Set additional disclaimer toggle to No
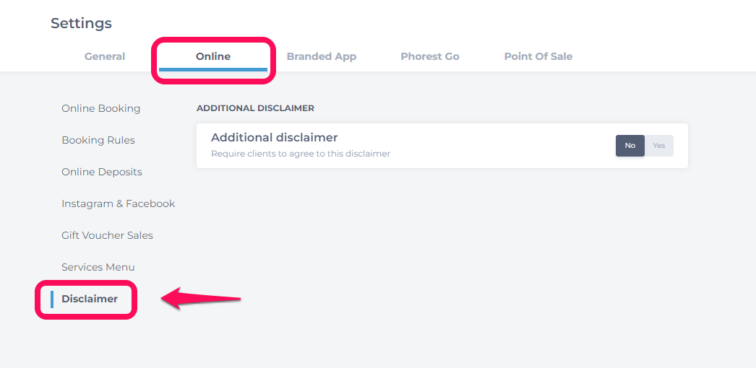 click(630, 146)
